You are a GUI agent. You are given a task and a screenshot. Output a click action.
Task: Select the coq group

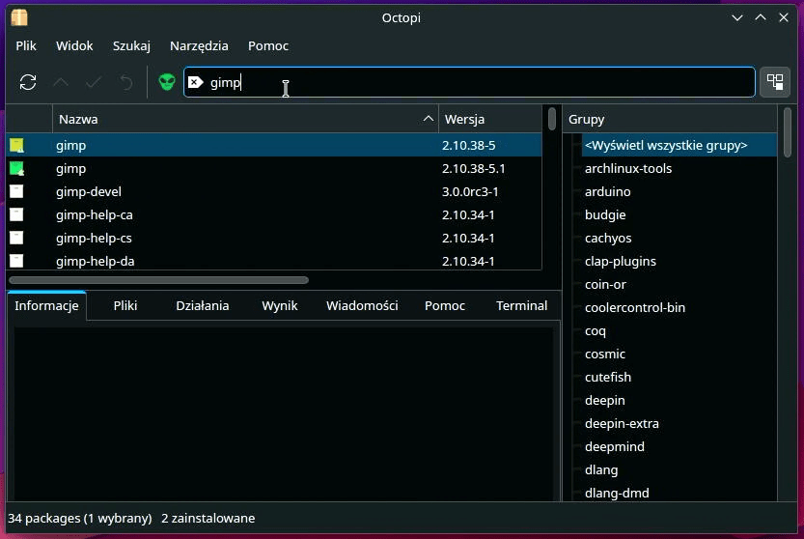click(x=596, y=330)
